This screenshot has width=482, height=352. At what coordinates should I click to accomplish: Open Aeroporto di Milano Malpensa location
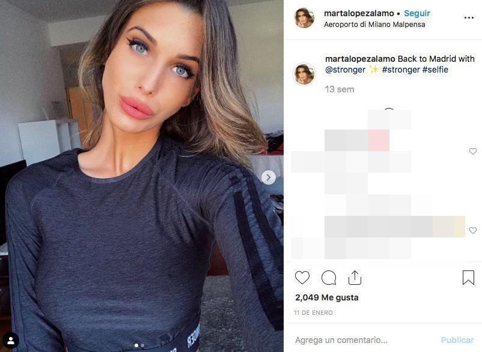point(374,25)
